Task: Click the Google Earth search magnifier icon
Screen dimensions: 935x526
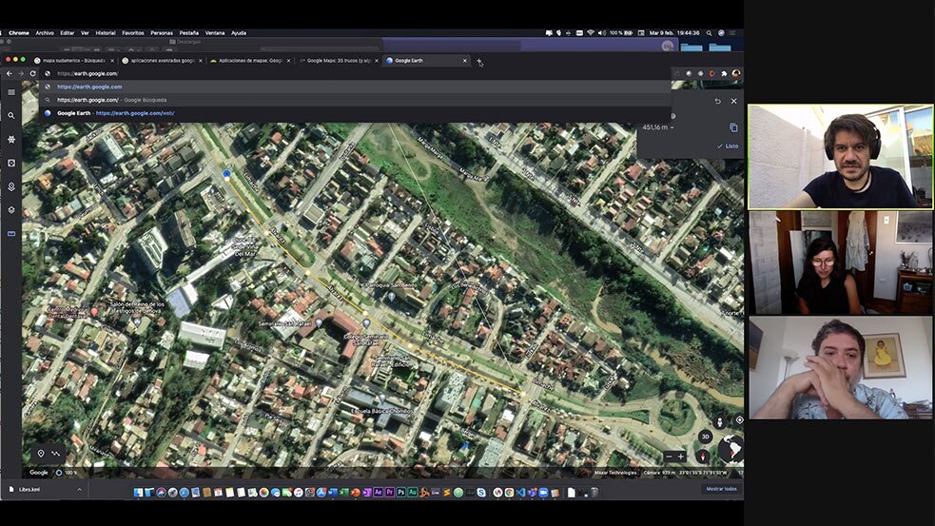Action: (11, 116)
